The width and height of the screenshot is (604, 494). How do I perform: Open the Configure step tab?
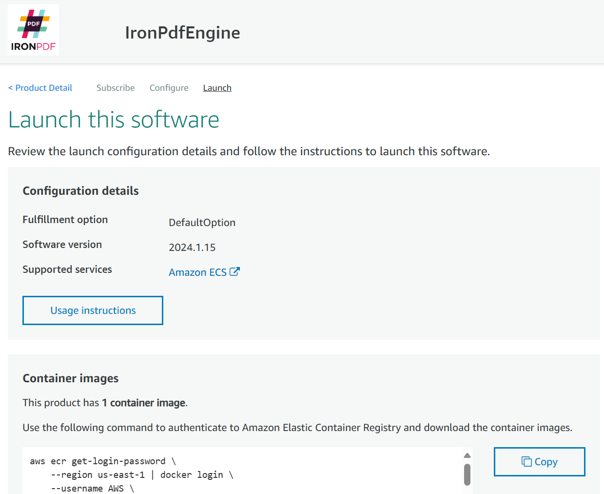click(x=169, y=88)
